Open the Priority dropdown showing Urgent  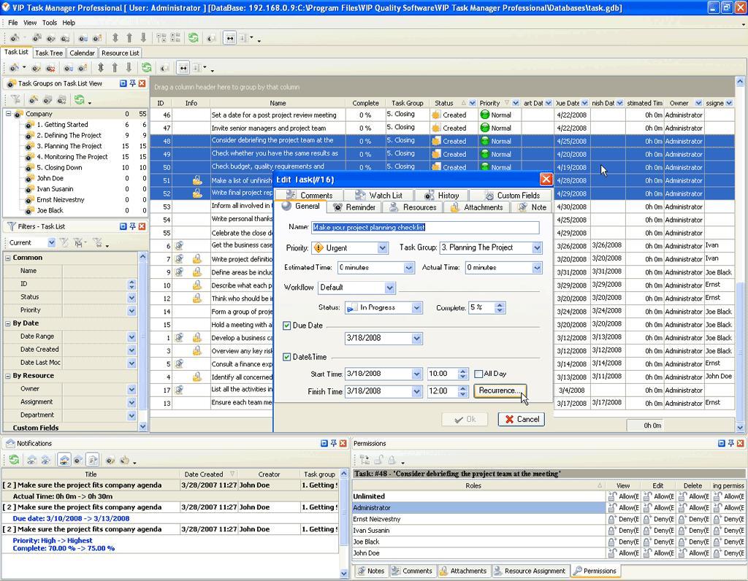pyautogui.click(x=383, y=247)
